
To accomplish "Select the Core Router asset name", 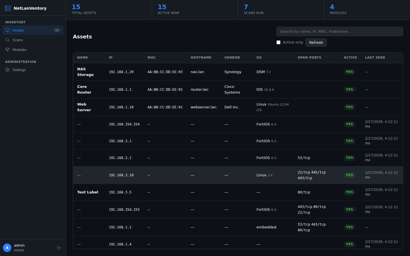I will coord(84,90).
